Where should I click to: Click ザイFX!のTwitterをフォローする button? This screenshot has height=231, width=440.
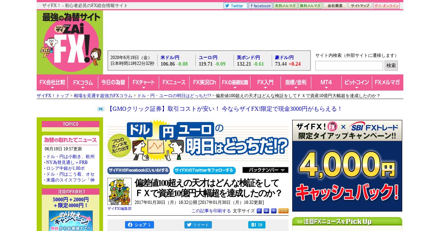coord(205,170)
